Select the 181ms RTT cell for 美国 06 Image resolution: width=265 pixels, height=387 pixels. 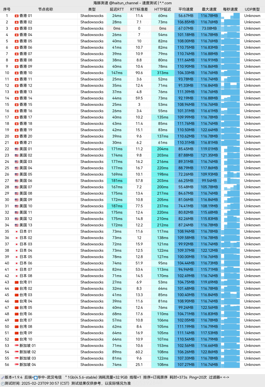click(x=117, y=181)
